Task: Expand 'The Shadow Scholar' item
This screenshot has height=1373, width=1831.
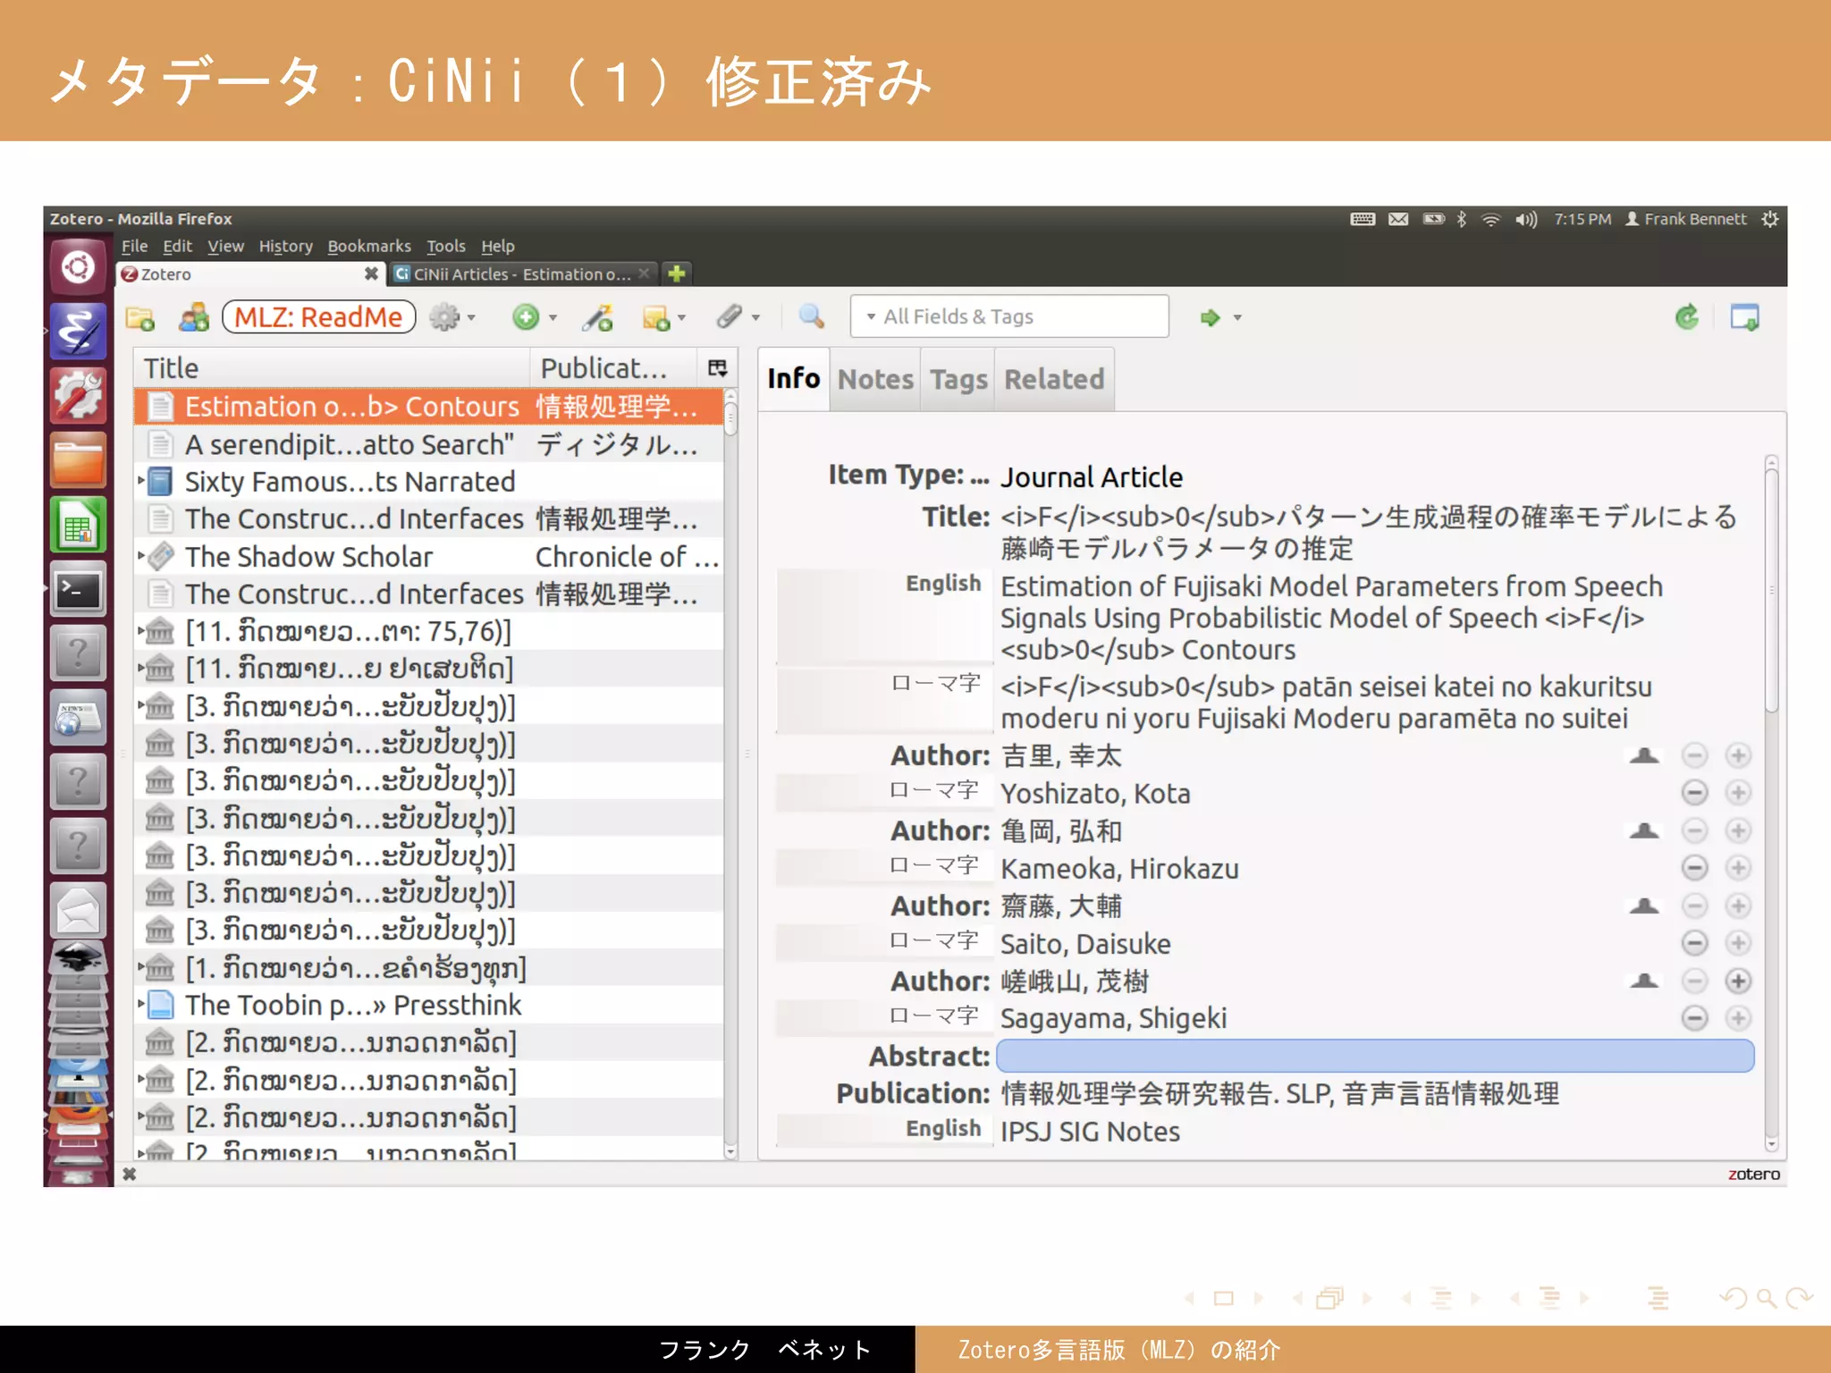Action: coord(141,556)
